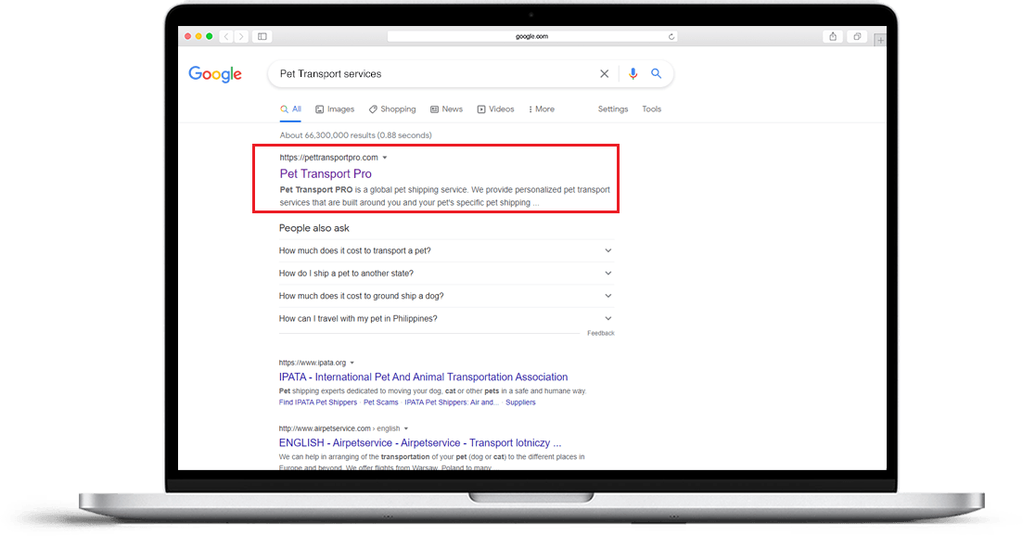Screen dimensions: 1023x536
Task: Open the More search options menu
Action: pyautogui.click(x=542, y=109)
